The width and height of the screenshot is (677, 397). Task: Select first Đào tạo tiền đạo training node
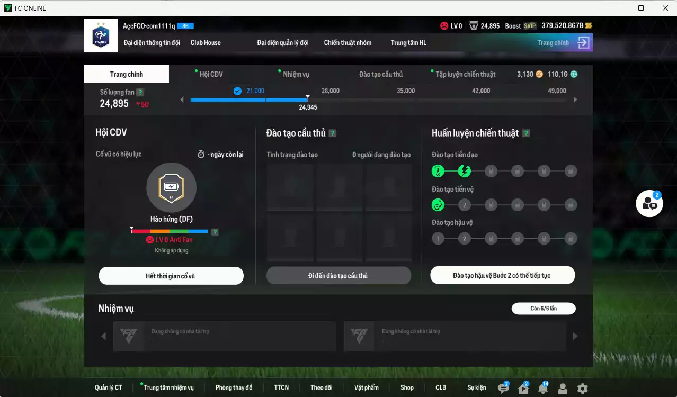coord(438,171)
